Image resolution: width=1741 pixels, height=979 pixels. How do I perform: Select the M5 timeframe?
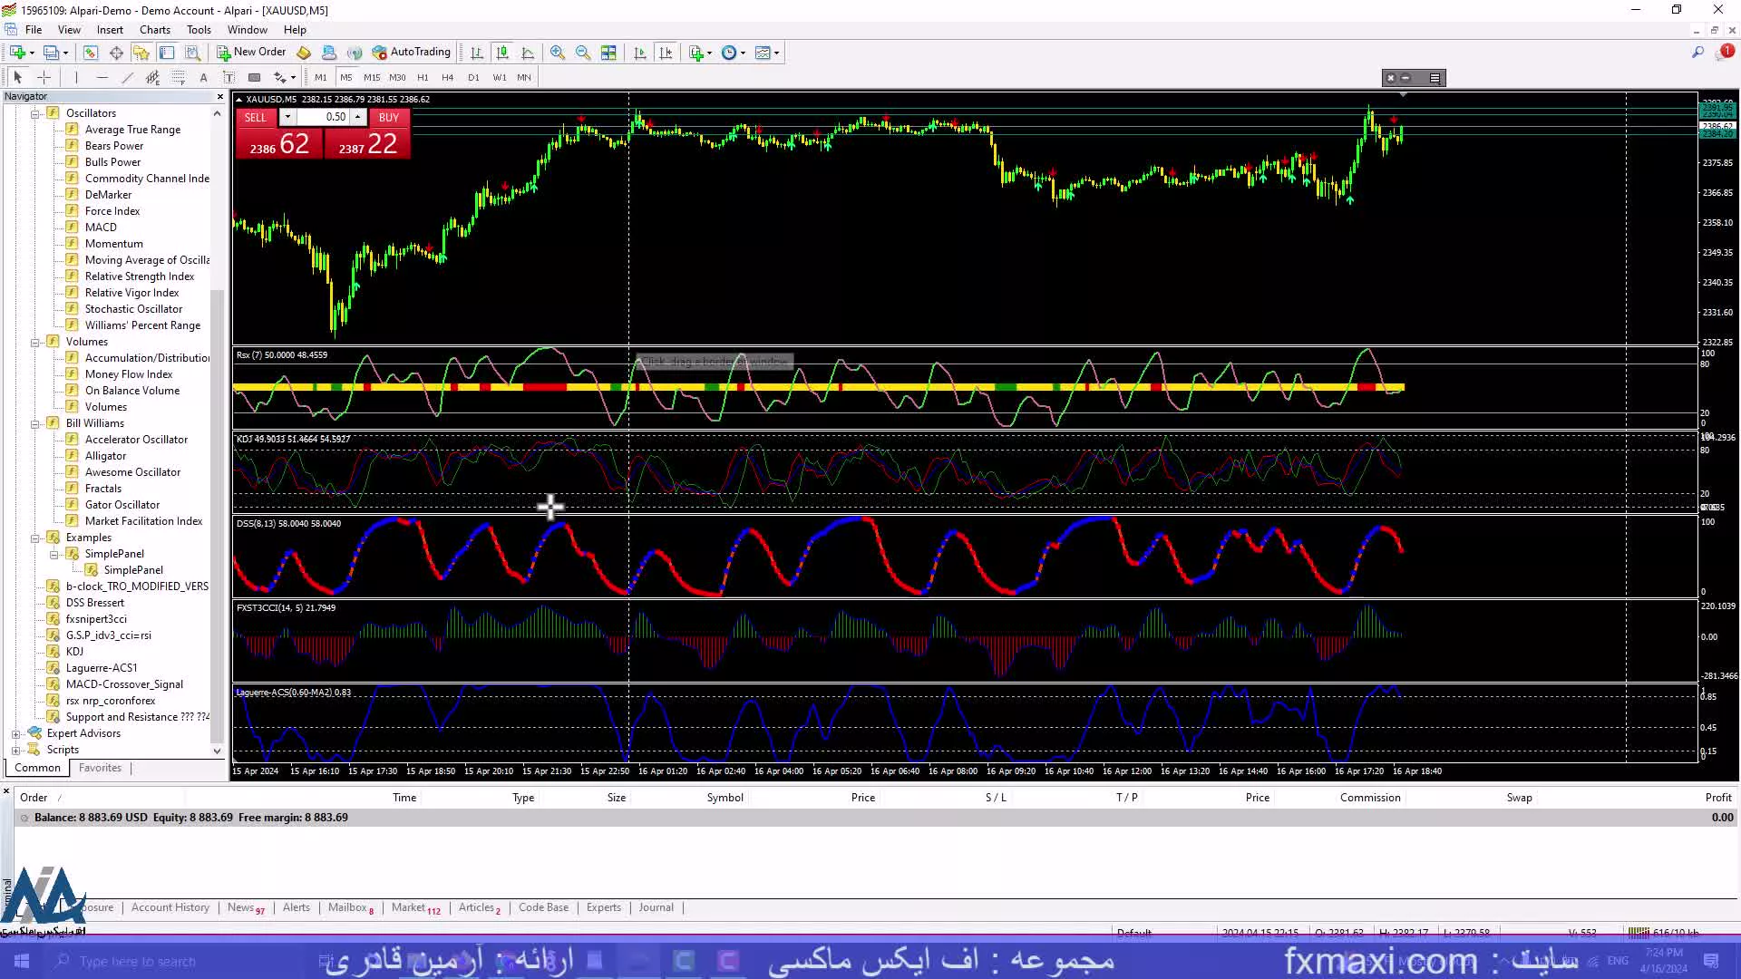(345, 76)
